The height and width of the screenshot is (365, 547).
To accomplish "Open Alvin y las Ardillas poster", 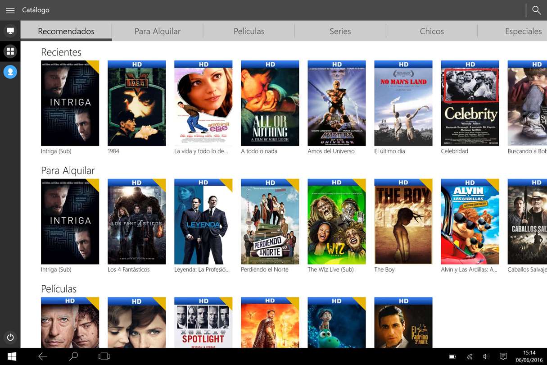I will (470, 222).
